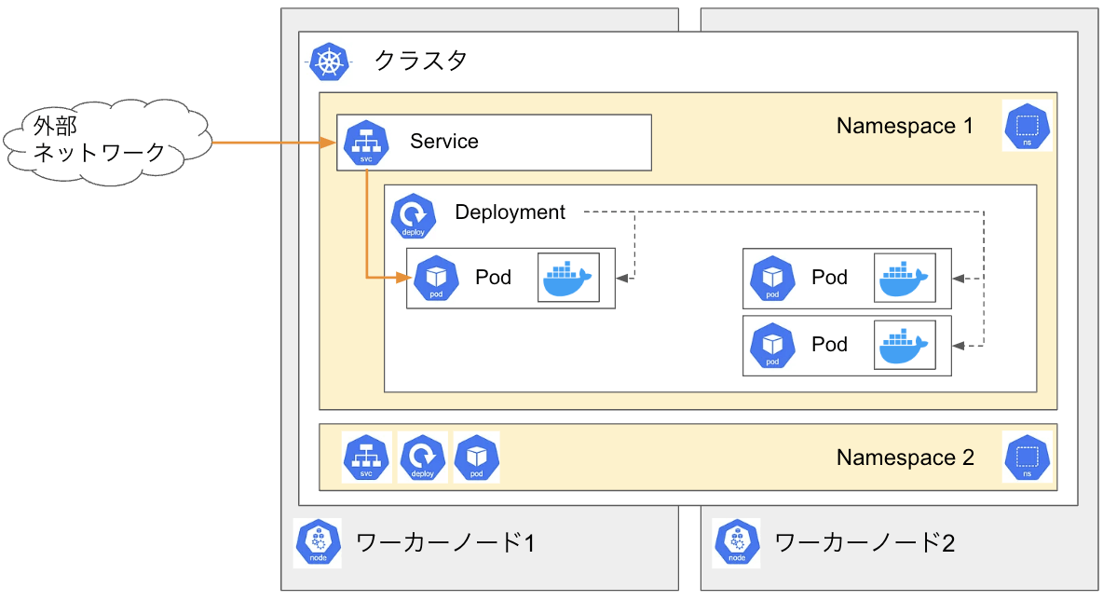The image size is (1103, 601).
Task: Select the node icon for ワーカーノード1
Action: pyautogui.click(x=318, y=542)
